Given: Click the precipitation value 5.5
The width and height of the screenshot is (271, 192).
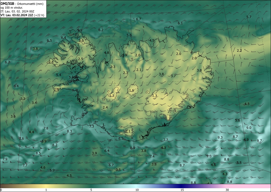Looking at the screenshot, I should pyautogui.click(x=239, y=163).
